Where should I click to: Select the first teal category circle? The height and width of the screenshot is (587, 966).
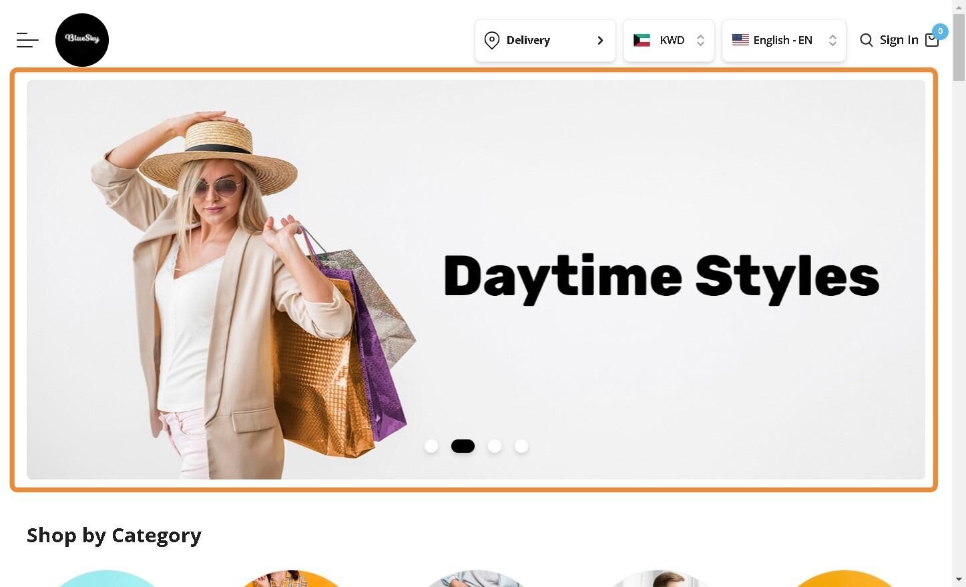[x=107, y=578]
